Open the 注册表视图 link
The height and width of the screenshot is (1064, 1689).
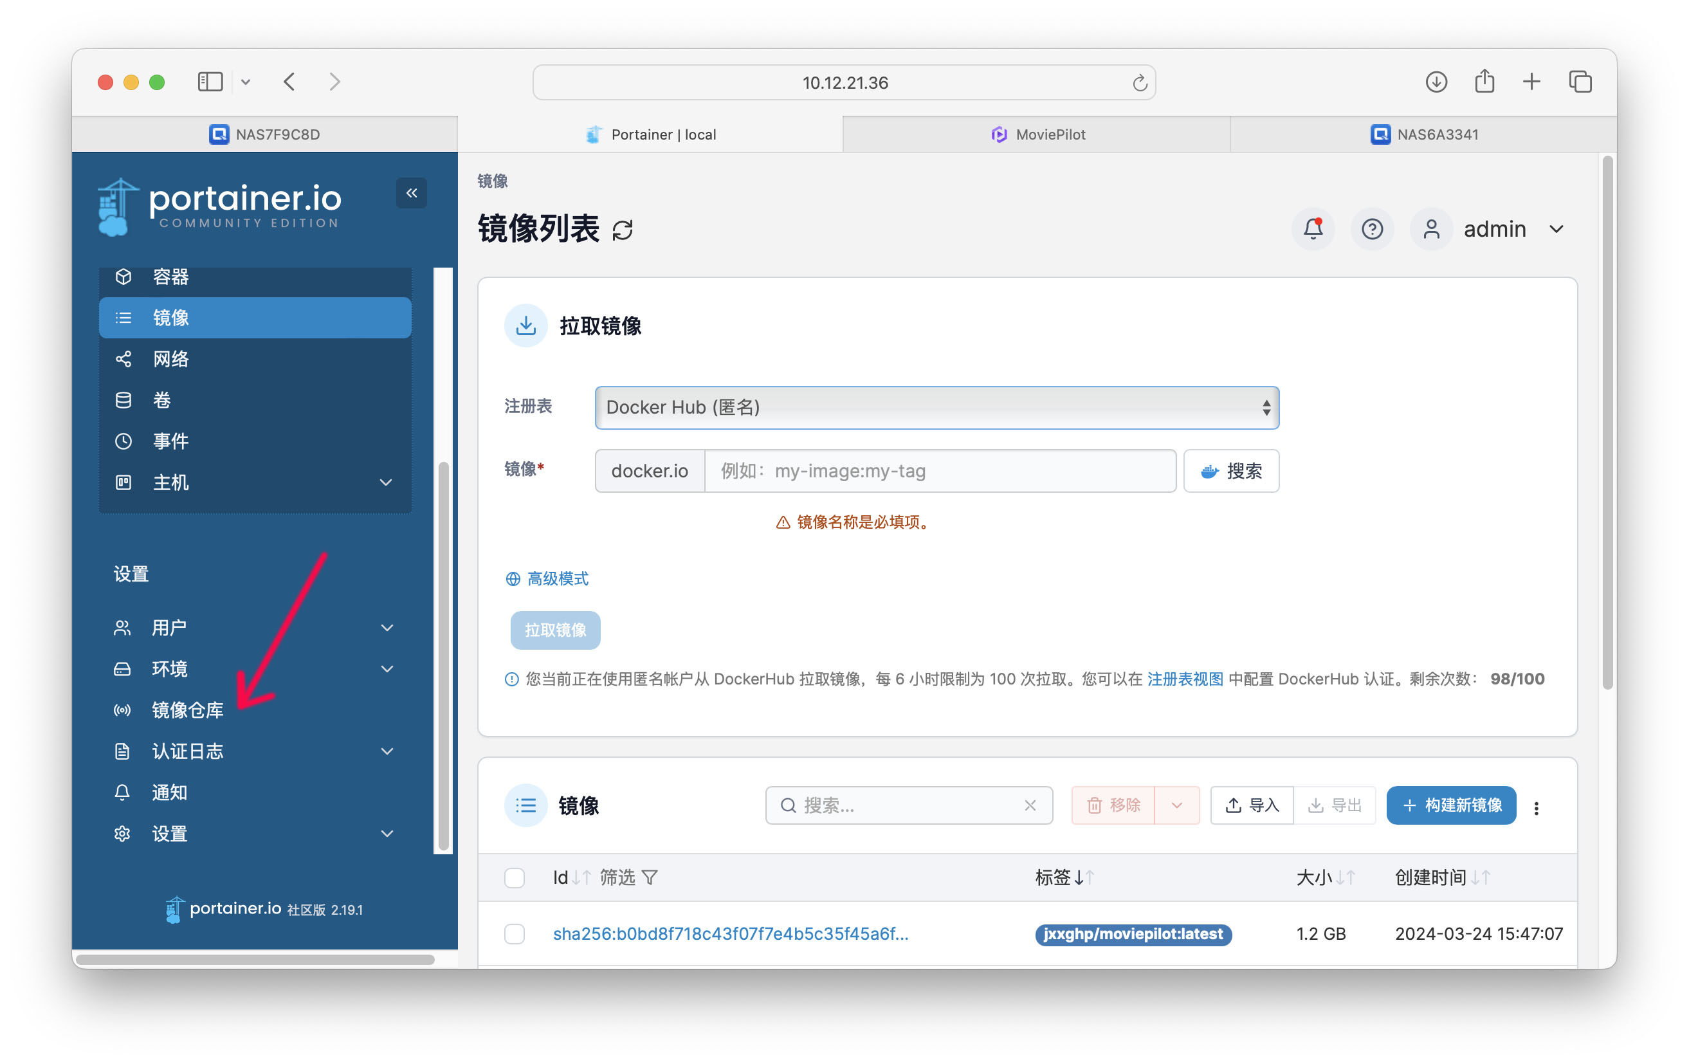pyautogui.click(x=1185, y=679)
